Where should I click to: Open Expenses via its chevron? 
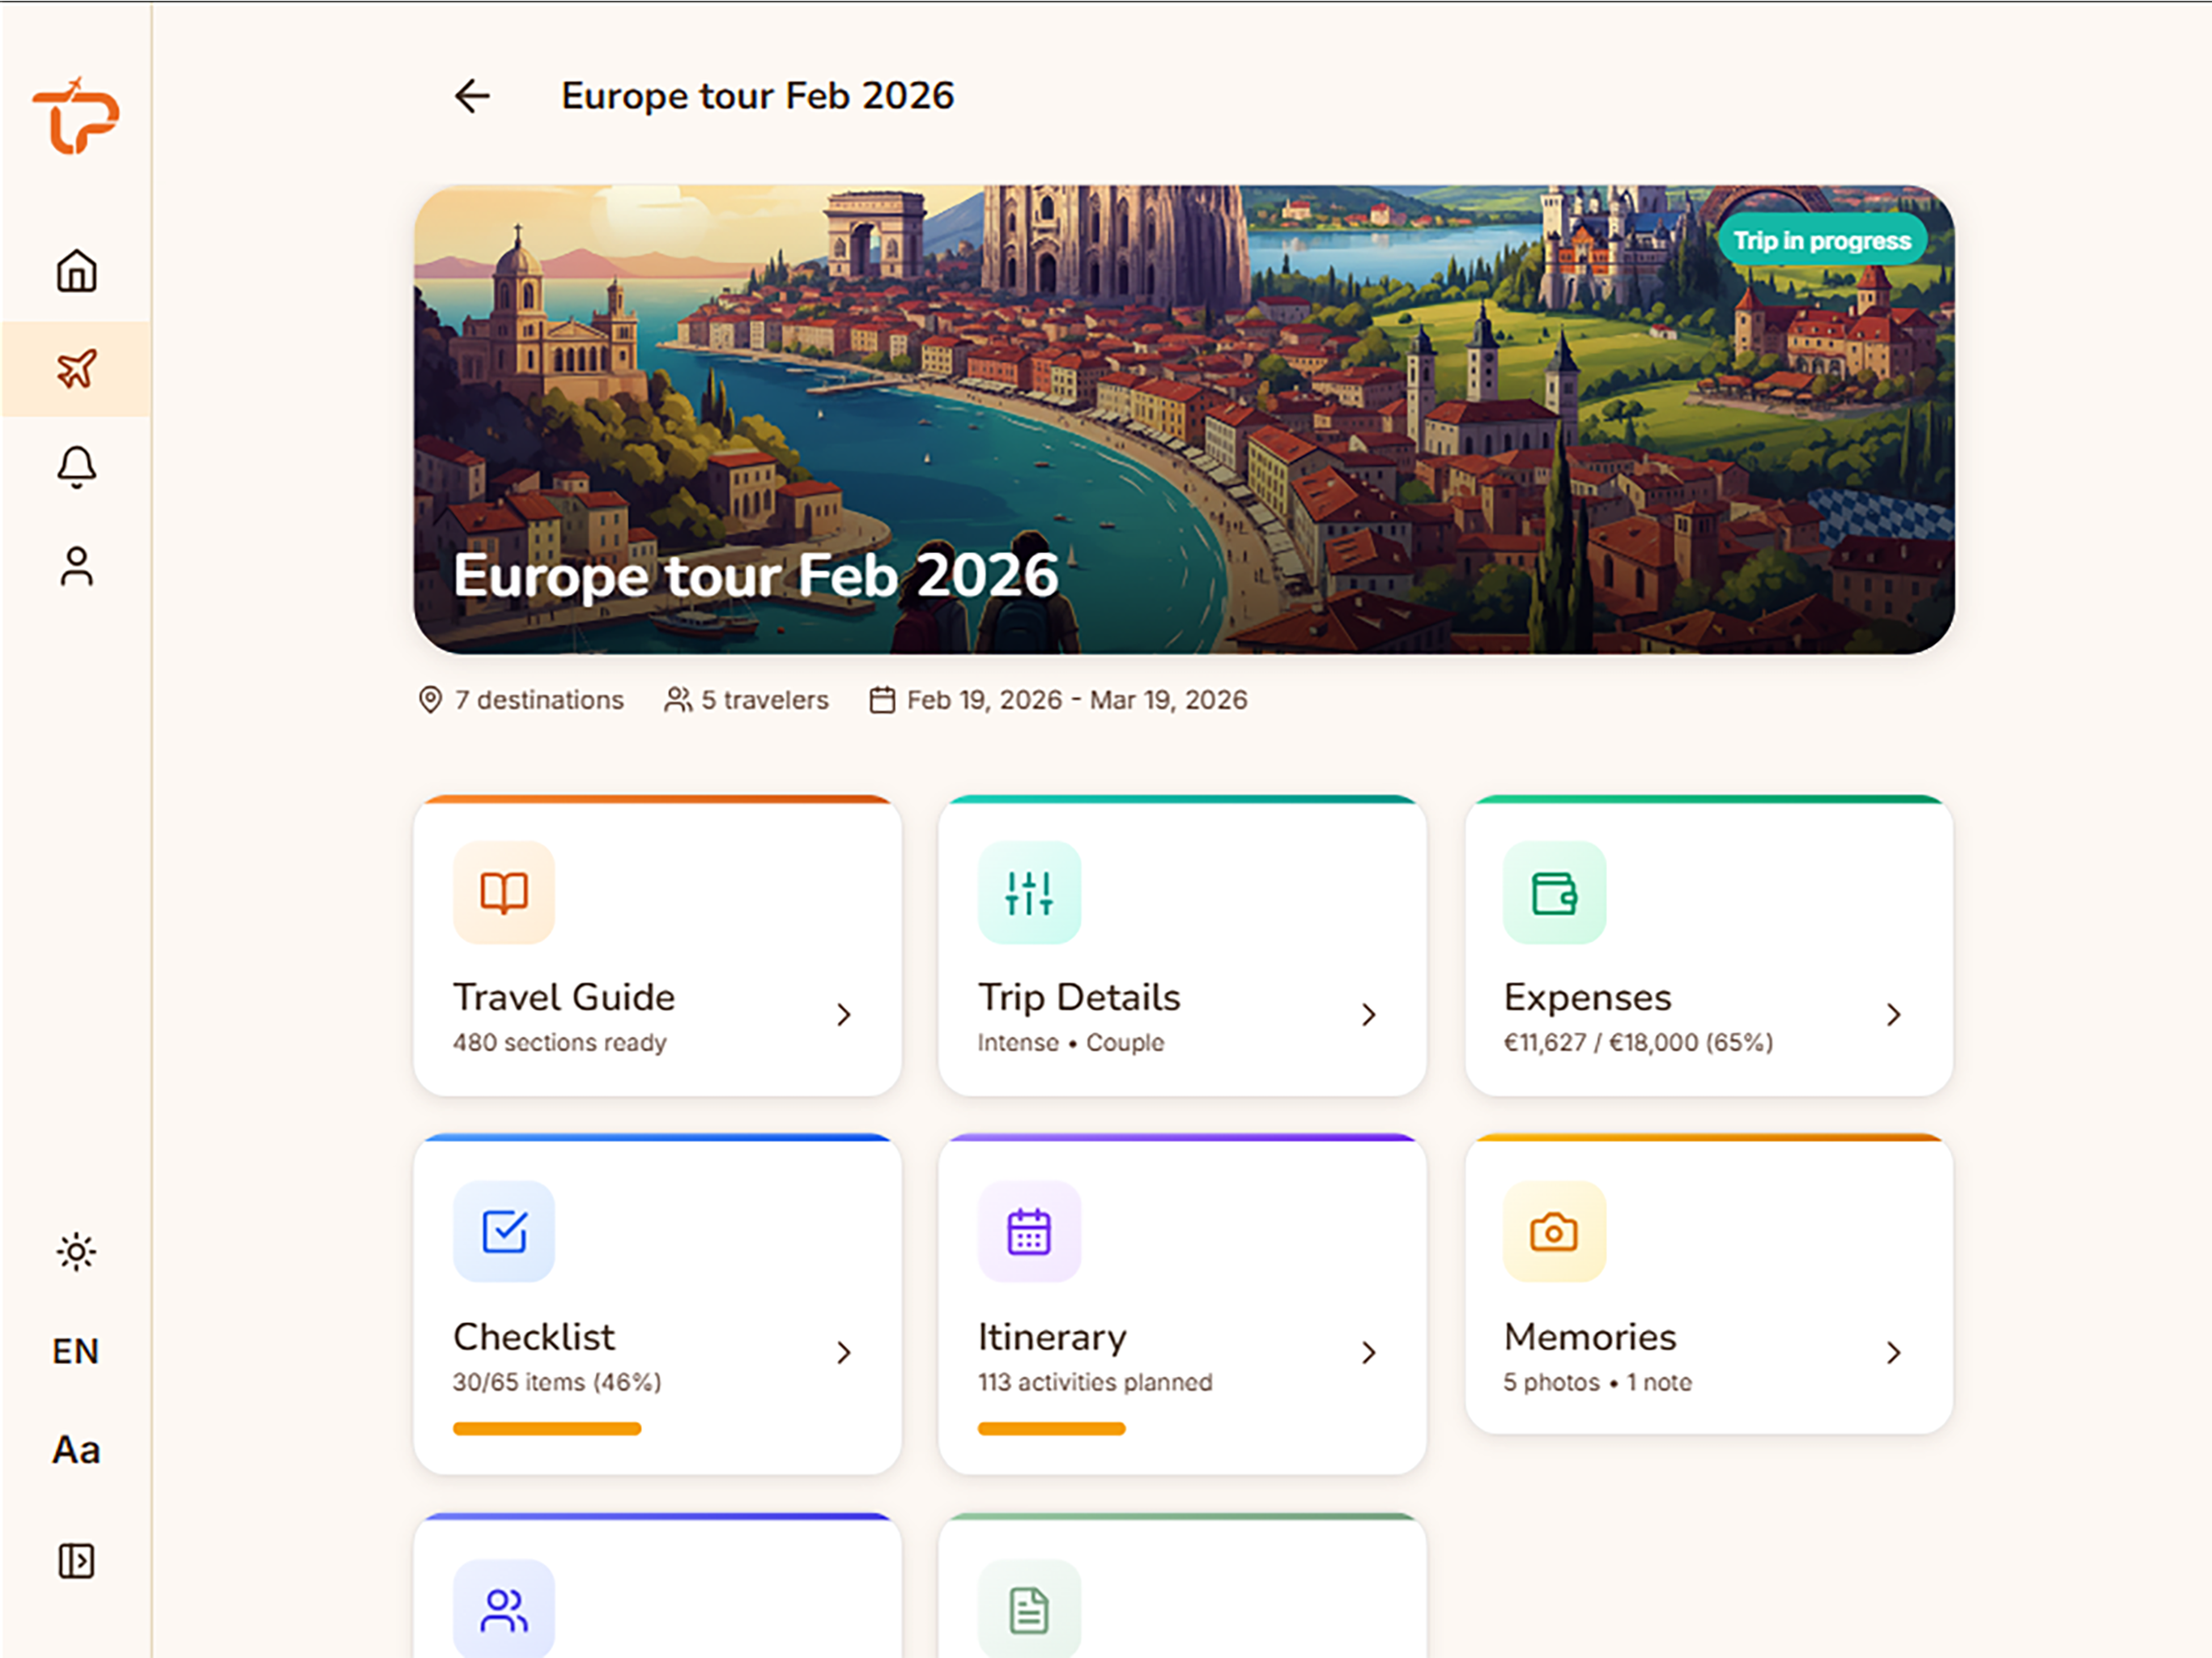point(1893,1015)
